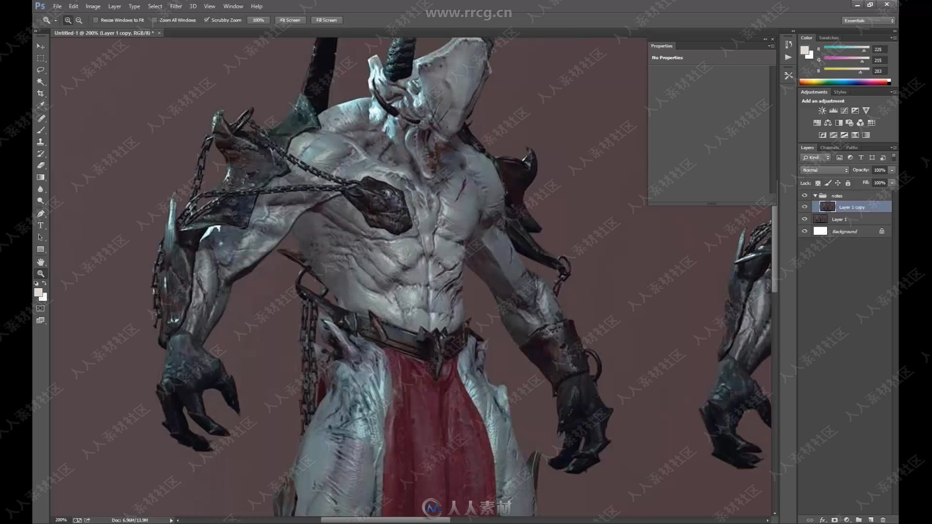
Task: Click the Delete layer trash icon
Action: (883, 520)
